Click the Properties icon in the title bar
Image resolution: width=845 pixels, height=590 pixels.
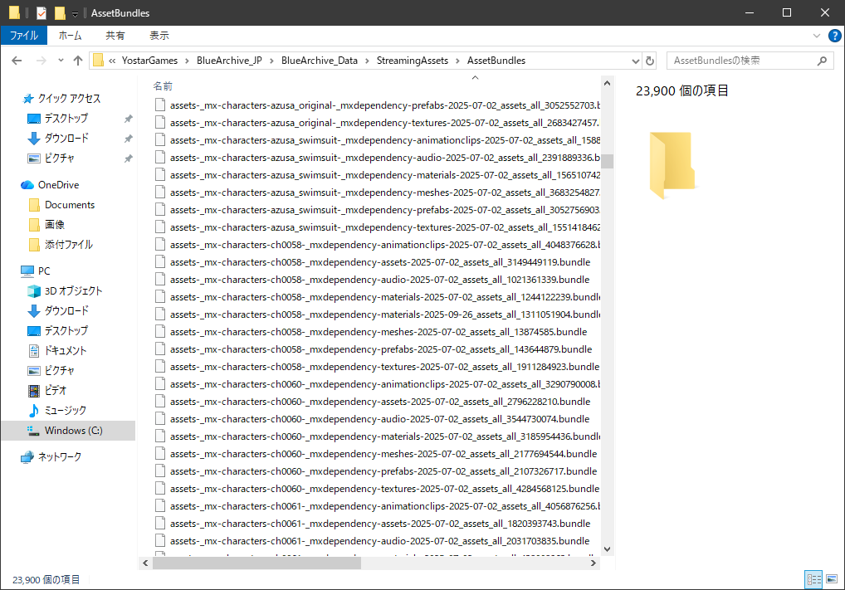pos(42,13)
